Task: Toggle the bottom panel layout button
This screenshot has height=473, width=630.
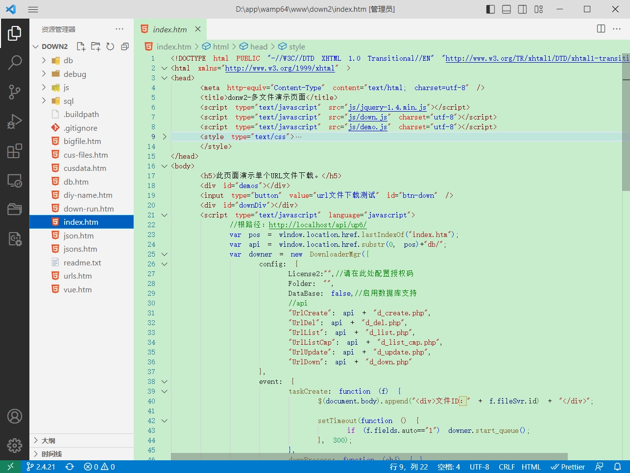Action: [x=507, y=9]
